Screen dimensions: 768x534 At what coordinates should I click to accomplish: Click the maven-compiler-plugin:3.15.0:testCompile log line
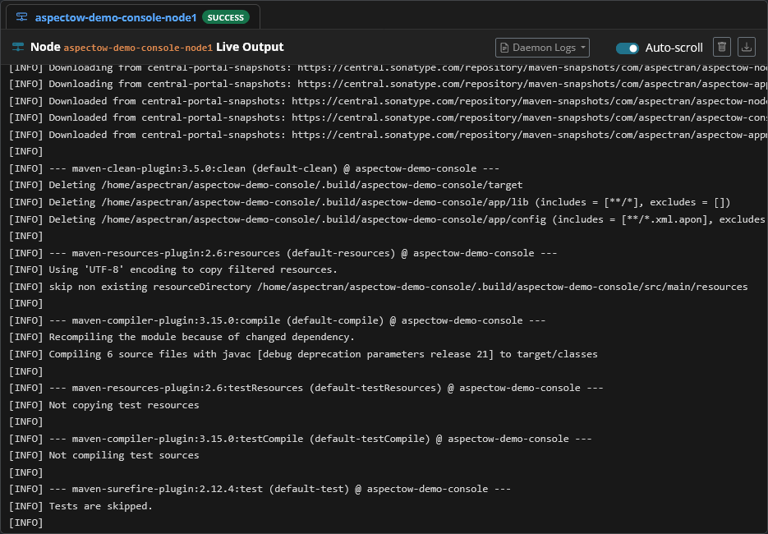301,439
